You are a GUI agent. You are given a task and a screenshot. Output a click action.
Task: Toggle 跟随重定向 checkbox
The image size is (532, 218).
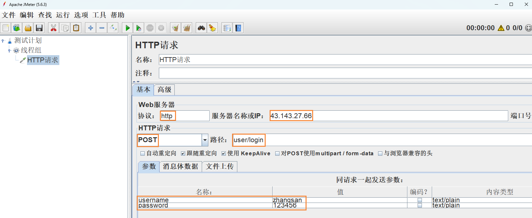183,153
